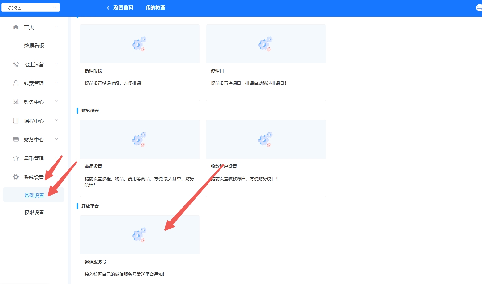
Task: Click the gears image on 商品设置 card
Action: tap(139, 139)
